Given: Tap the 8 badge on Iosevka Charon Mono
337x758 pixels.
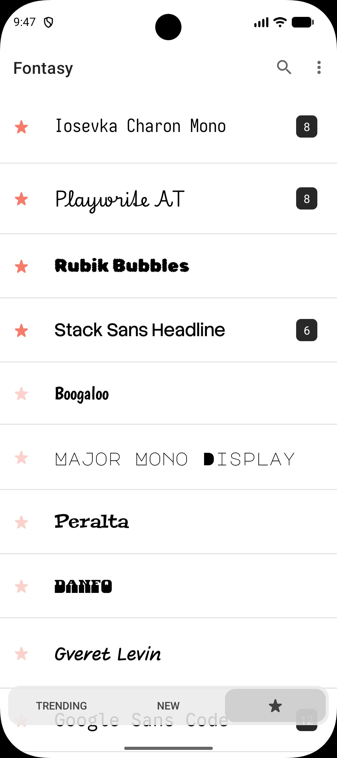Looking at the screenshot, I should (x=307, y=127).
